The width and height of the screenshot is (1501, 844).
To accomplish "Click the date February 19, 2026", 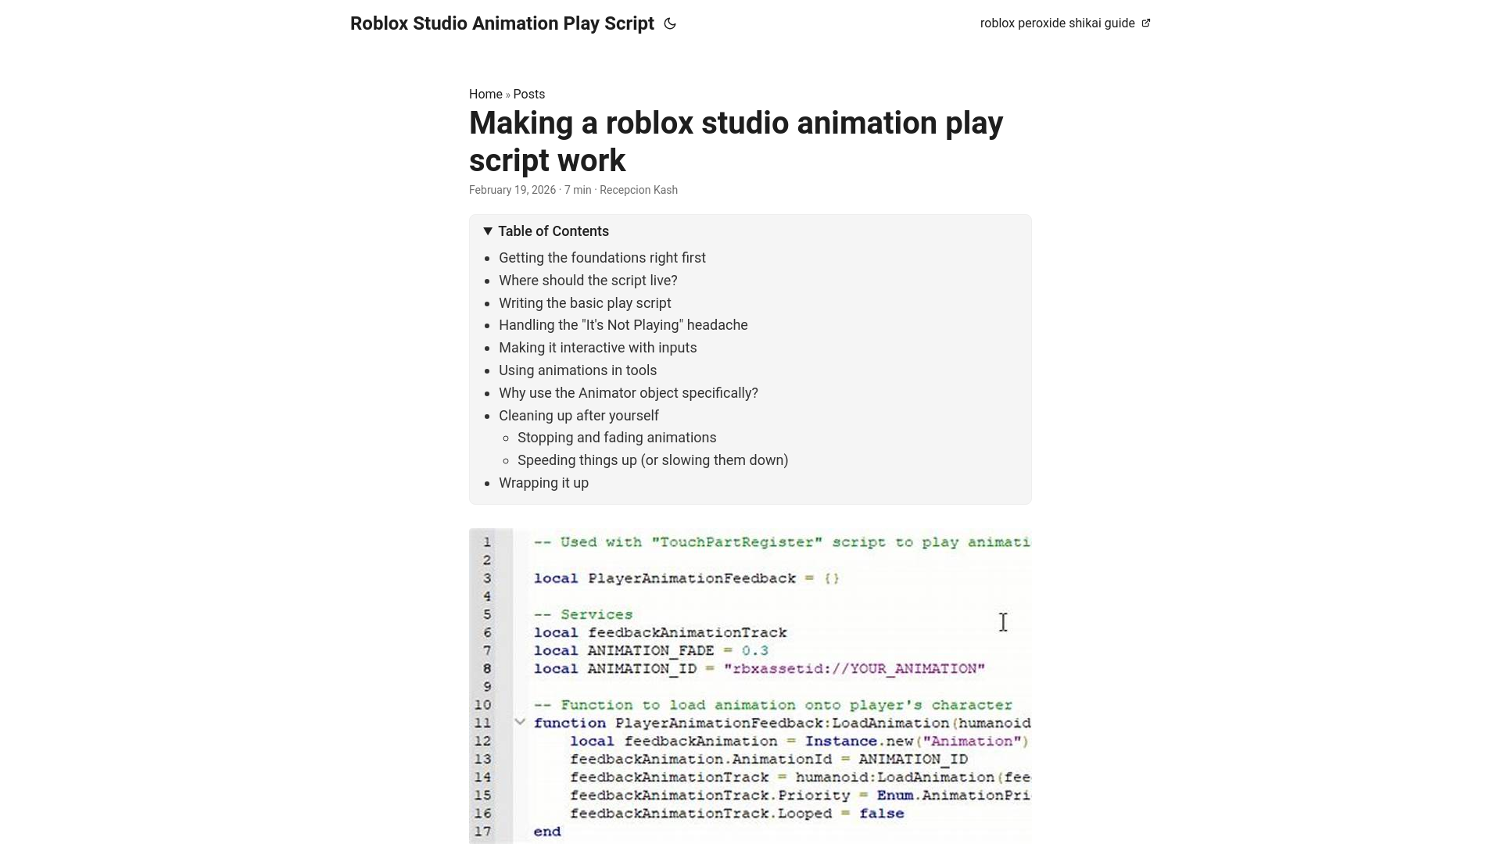I will click(512, 190).
